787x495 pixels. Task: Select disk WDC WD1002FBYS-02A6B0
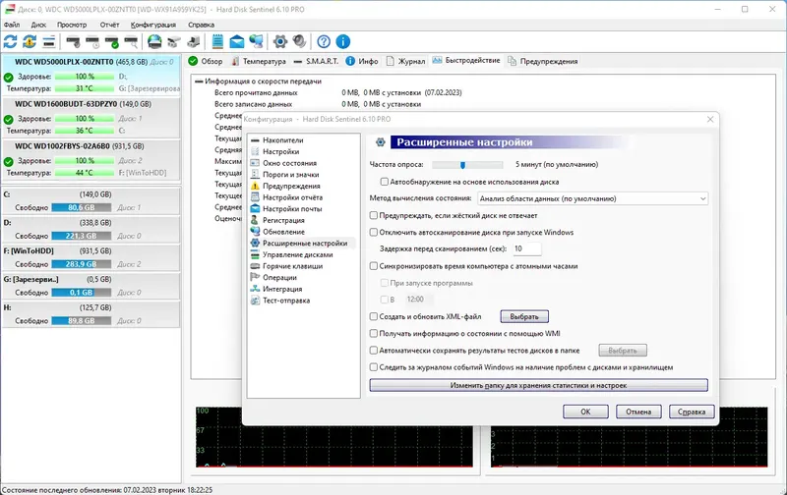pyautogui.click(x=91, y=159)
